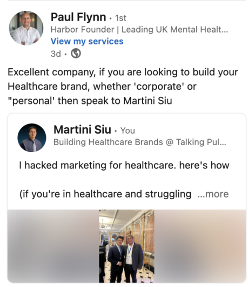Click the 1st connection degree label

pyautogui.click(x=120, y=18)
